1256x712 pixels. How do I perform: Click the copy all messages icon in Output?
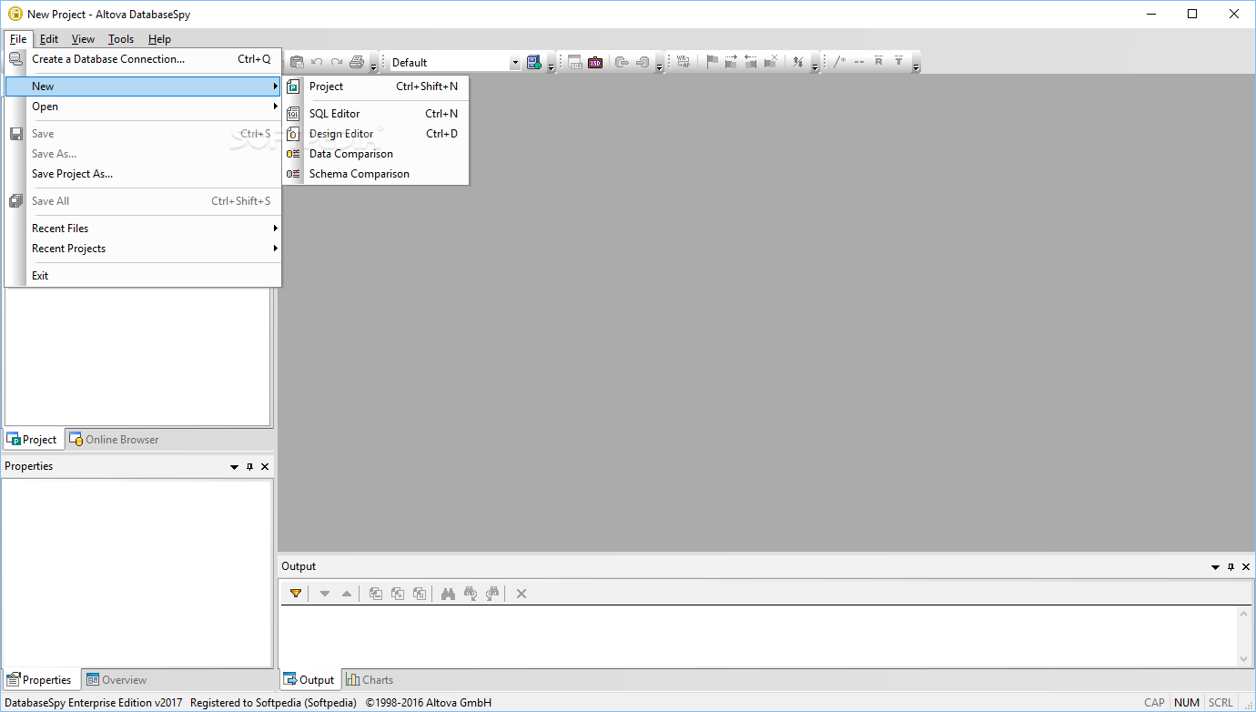420,594
